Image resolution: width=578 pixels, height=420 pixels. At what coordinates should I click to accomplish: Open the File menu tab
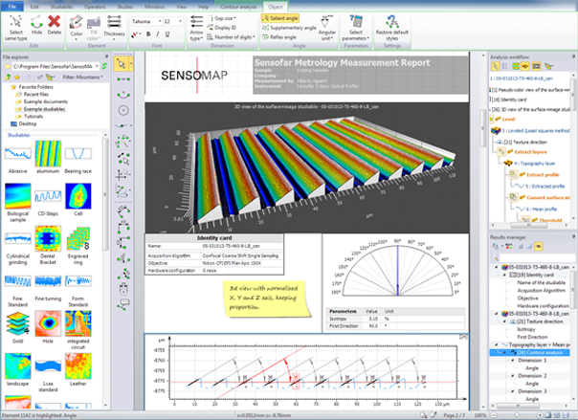tap(12, 7)
